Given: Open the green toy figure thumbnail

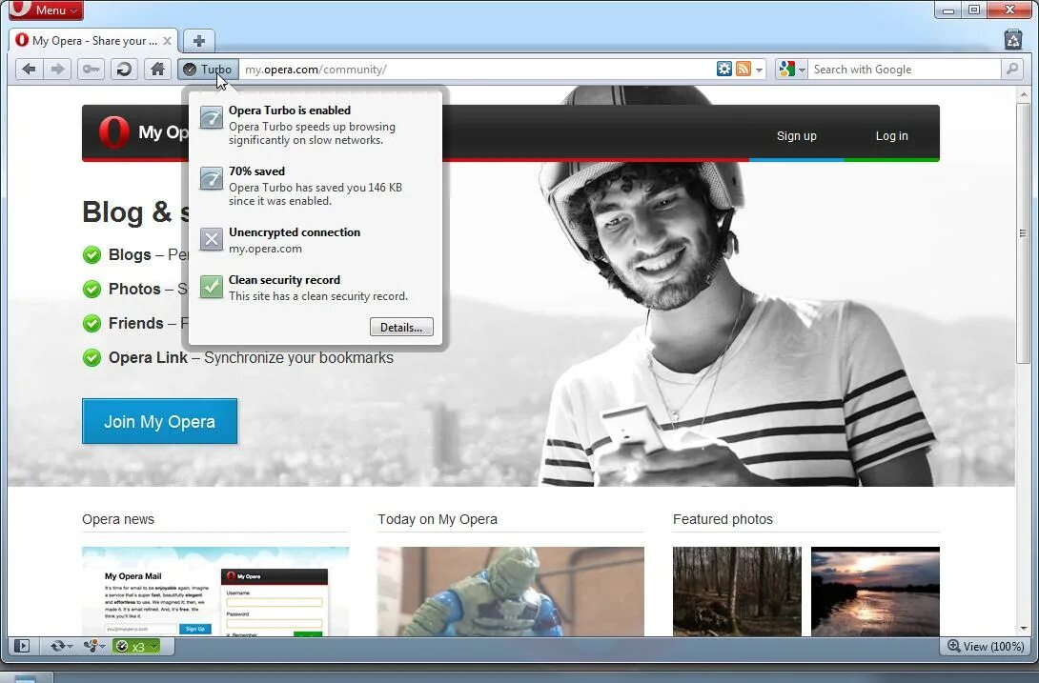Looking at the screenshot, I should click(x=510, y=592).
